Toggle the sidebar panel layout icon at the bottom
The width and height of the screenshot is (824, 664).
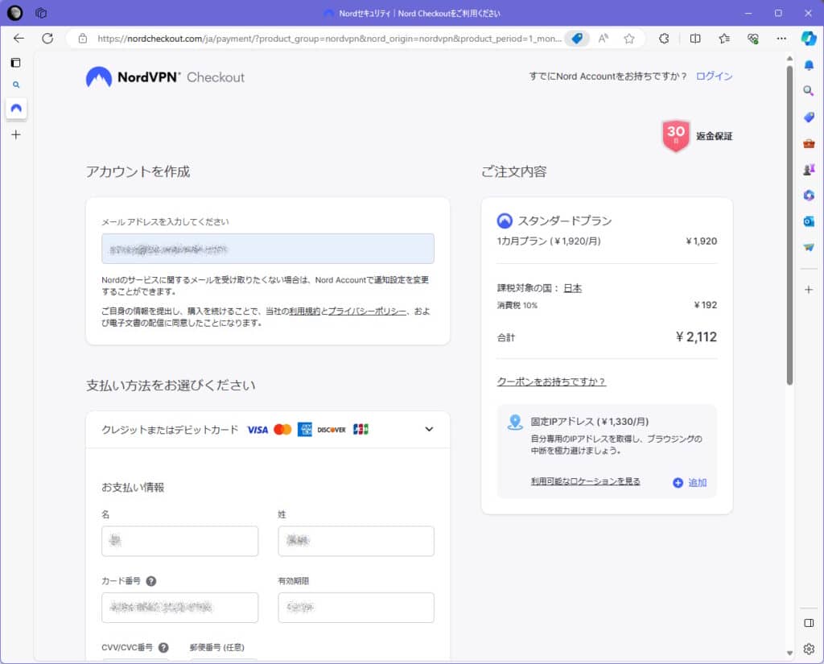coord(809,623)
